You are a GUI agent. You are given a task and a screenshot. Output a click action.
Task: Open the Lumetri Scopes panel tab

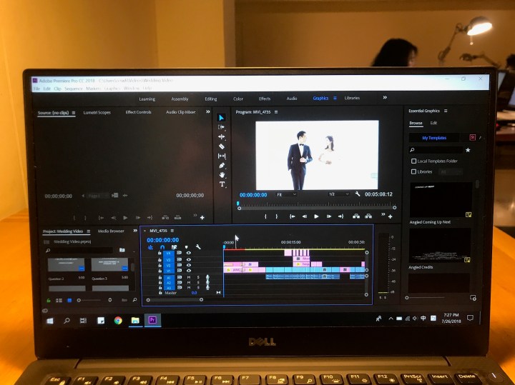97,112
